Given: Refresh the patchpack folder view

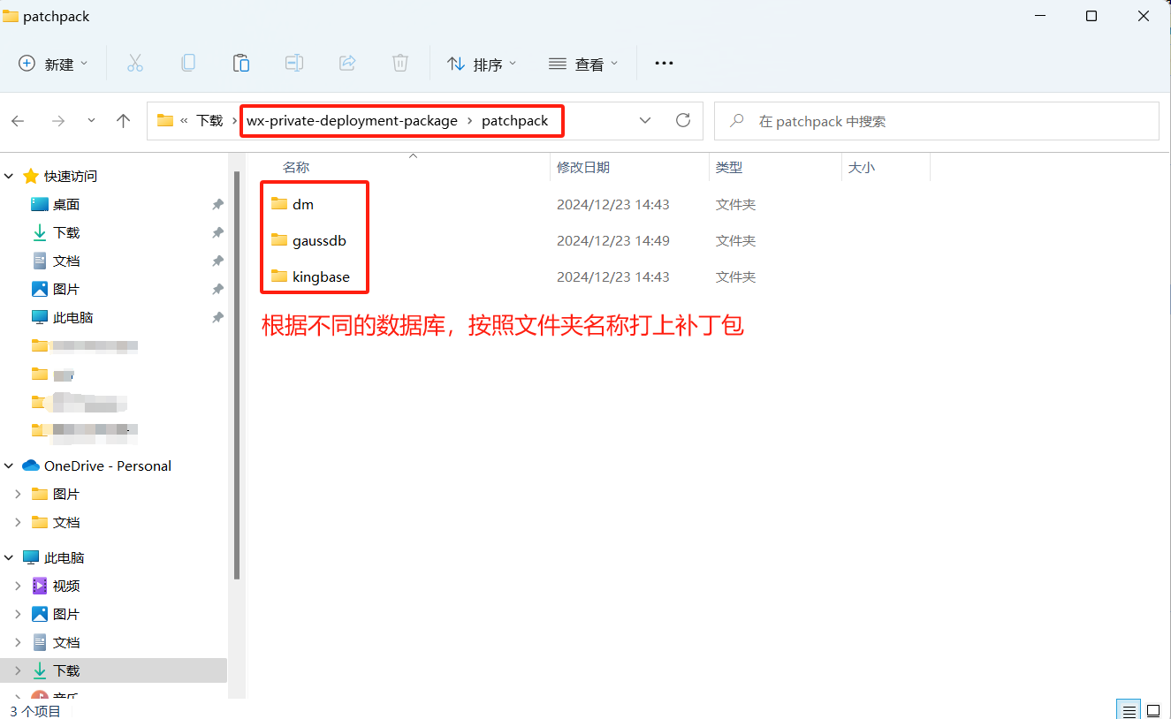Looking at the screenshot, I should point(683,121).
